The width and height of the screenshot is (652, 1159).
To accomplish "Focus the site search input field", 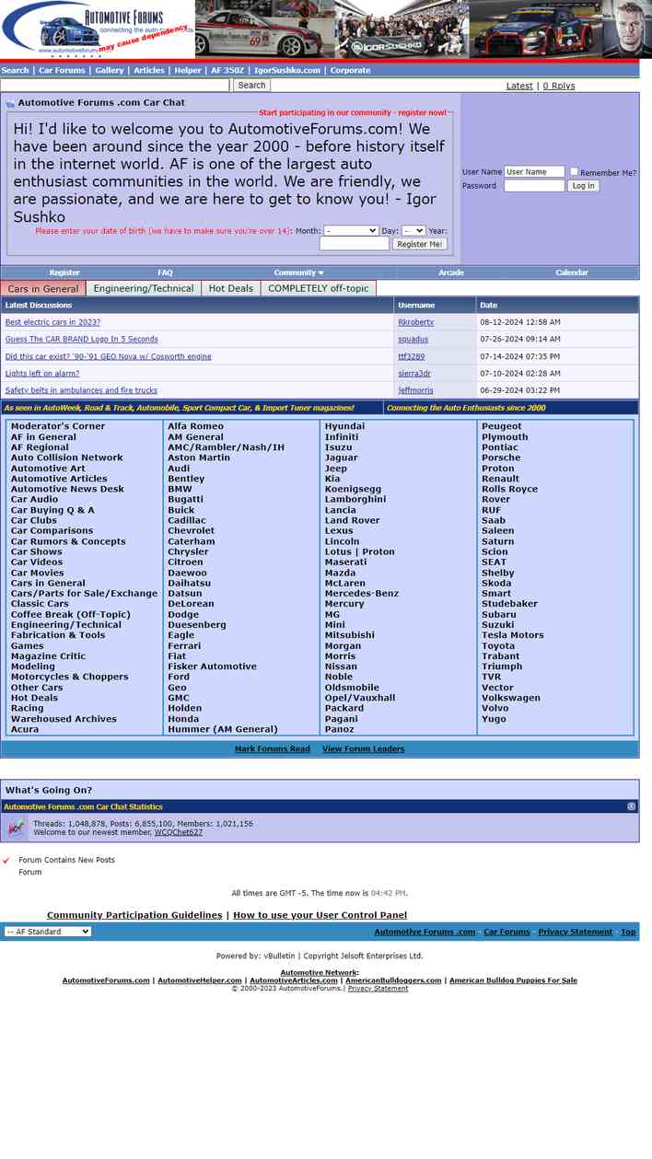I will point(115,86).
